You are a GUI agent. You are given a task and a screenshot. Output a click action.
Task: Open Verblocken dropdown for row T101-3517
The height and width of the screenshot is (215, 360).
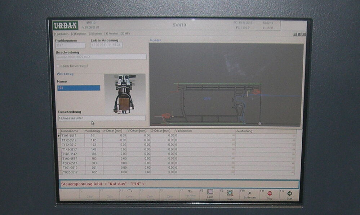233,136
